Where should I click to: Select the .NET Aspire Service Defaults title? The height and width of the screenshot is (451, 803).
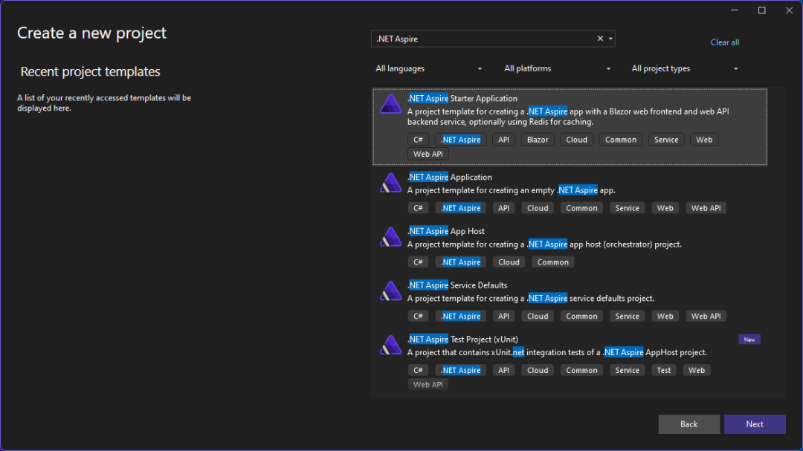tap(457, 285)
